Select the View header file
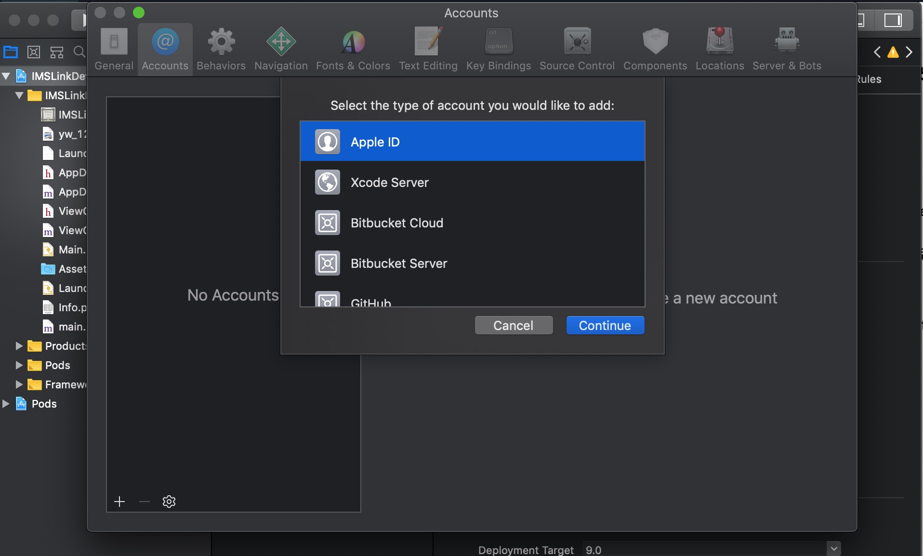 pos(64,211)
